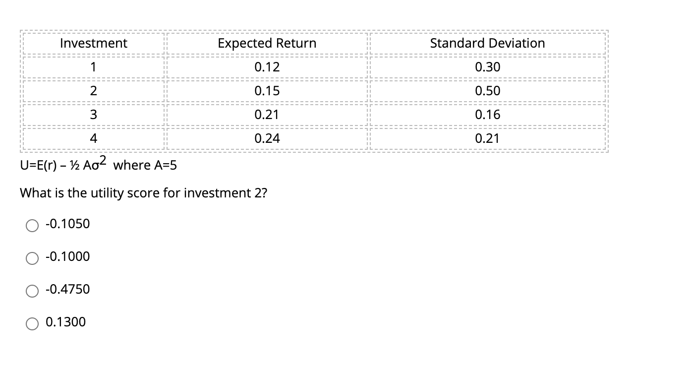Click the label text -0.1050
Image resolution: width=690 pixels, height=371 pixels.
click(x=67, y=224)
